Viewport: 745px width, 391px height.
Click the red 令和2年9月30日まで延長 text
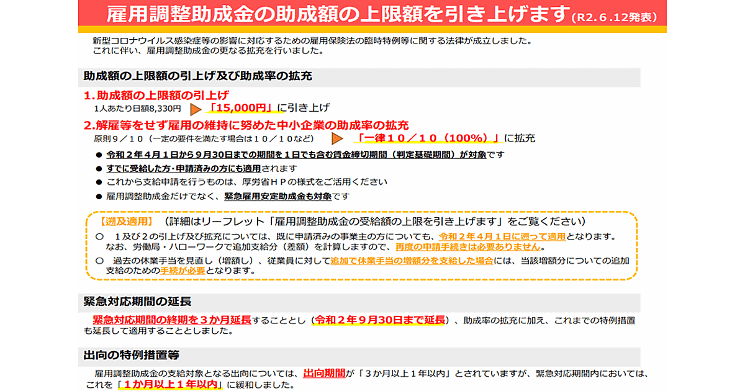tap(380, 320)
